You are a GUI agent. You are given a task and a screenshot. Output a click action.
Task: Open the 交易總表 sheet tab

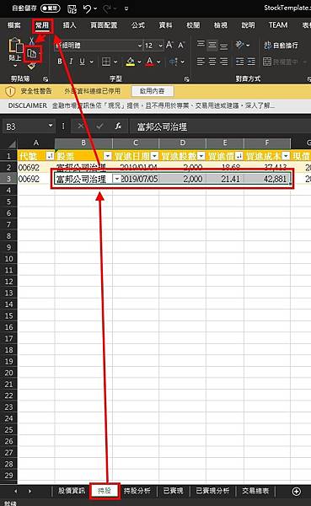[x=255, y=491]
